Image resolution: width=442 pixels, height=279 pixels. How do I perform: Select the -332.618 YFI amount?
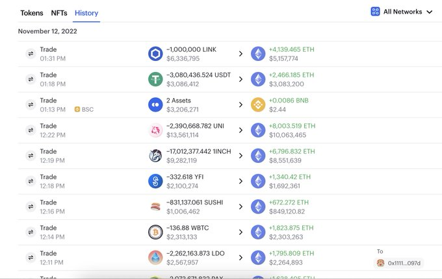click(x=185, y=177)
